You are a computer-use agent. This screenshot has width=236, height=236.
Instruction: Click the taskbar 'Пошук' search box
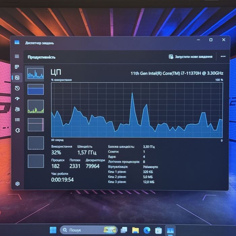click(89, 230)
